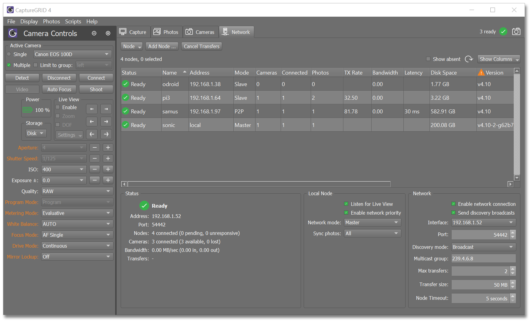Open the Scripts menu
This screenshot has width=531, height=321.
[x=73, y=22]
